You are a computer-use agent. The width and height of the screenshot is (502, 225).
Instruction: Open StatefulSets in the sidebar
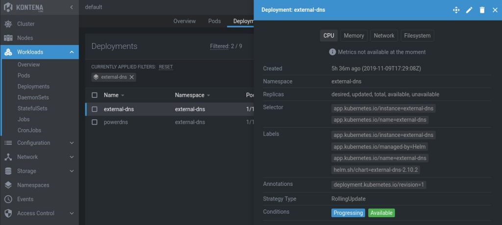click(32, 109)
